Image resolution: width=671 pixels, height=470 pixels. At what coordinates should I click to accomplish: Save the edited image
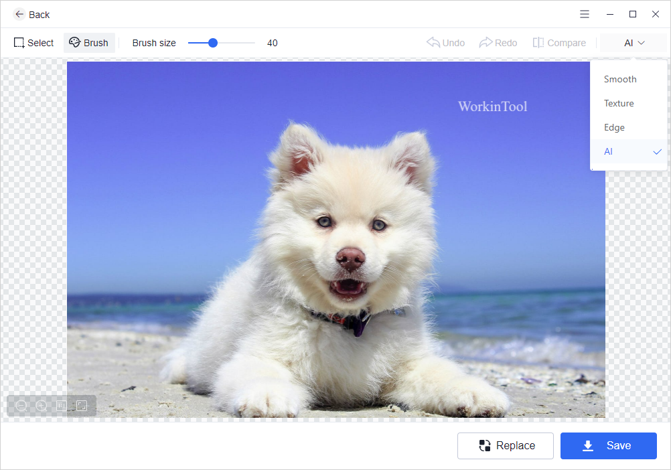tap(609, 446)
